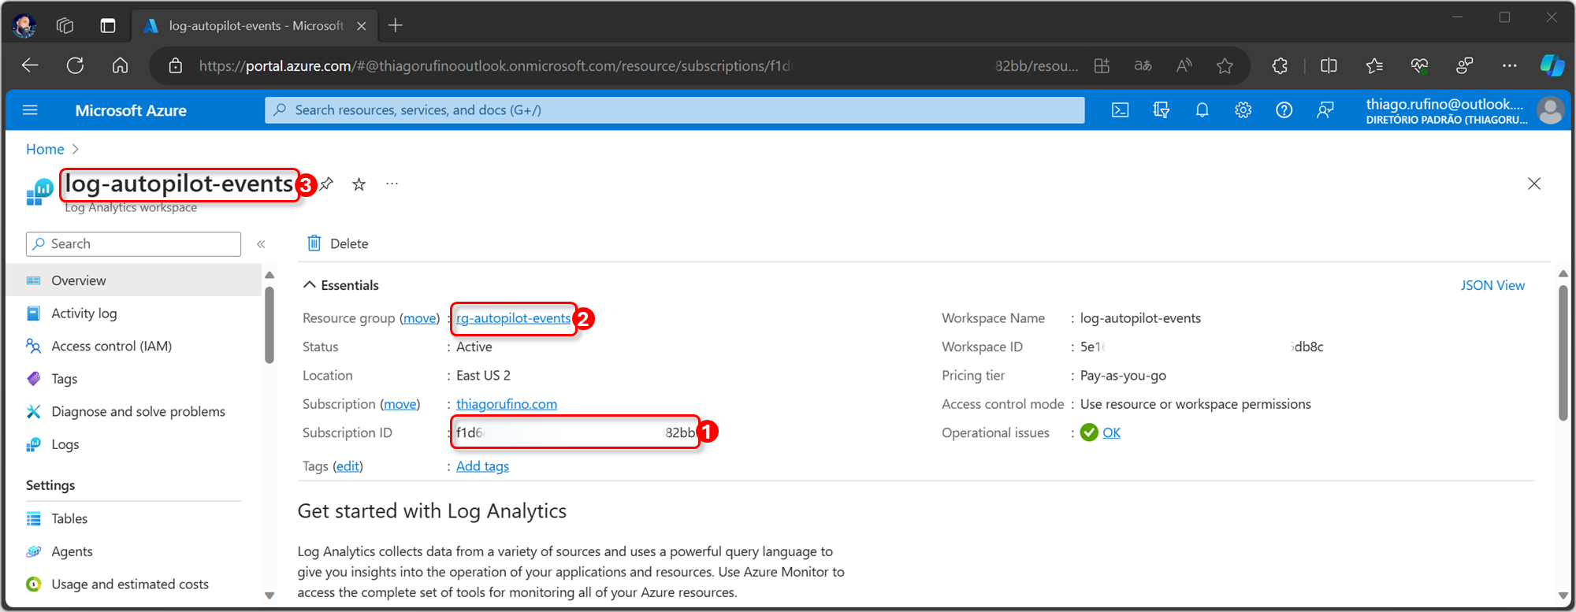Open the Help question mark icon
This screenshot has height=612, width=1576.
[1284, 110]
